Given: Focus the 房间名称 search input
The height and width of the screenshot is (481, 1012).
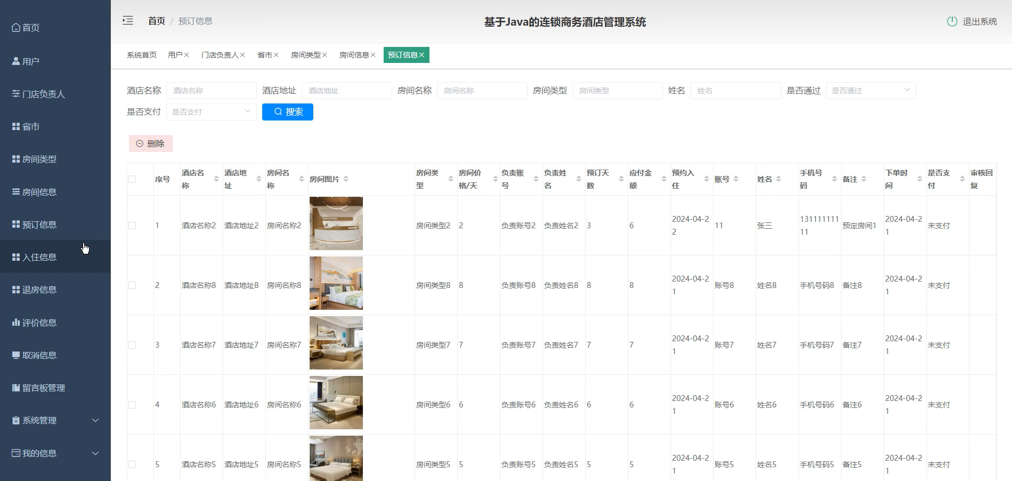Looking at the screenshot, I should [x=482, y=91].
